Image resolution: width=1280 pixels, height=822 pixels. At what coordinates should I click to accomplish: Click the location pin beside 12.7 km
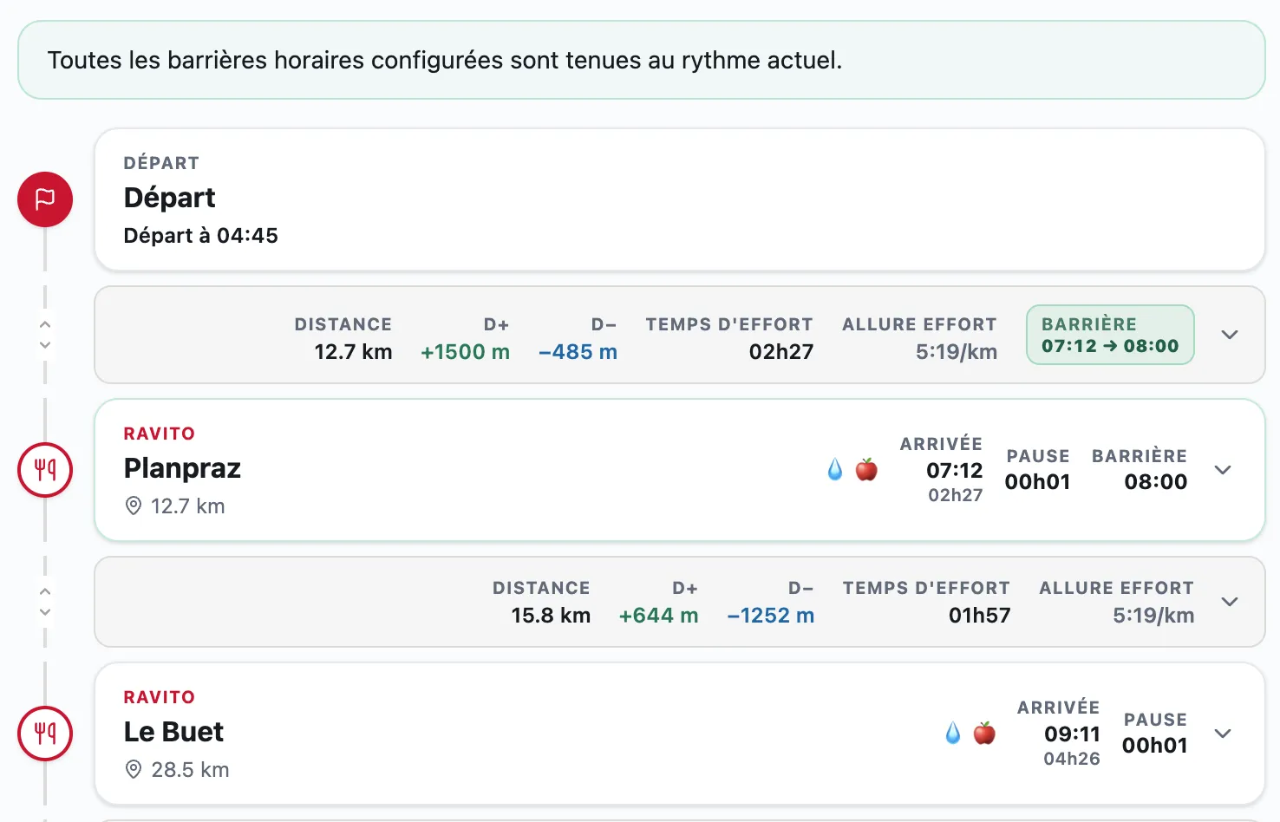click(x=134, y=506)
